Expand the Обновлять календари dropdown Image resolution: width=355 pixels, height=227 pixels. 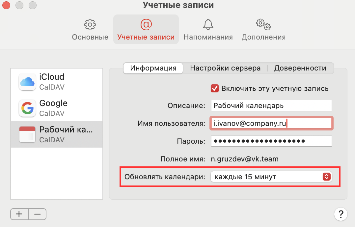coord(271,177)
